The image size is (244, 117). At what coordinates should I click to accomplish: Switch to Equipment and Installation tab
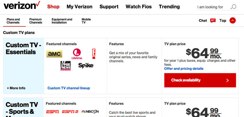[62, 21]
